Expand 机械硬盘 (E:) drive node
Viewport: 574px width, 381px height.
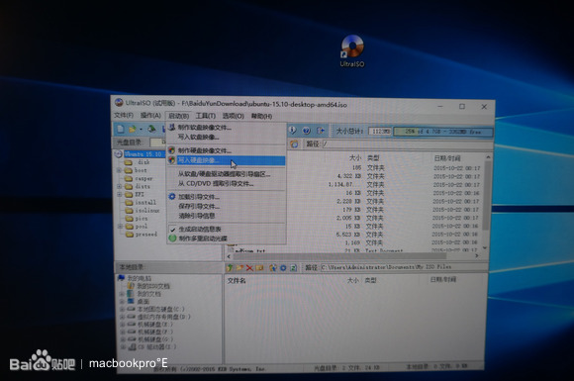(x=123, y=325)
